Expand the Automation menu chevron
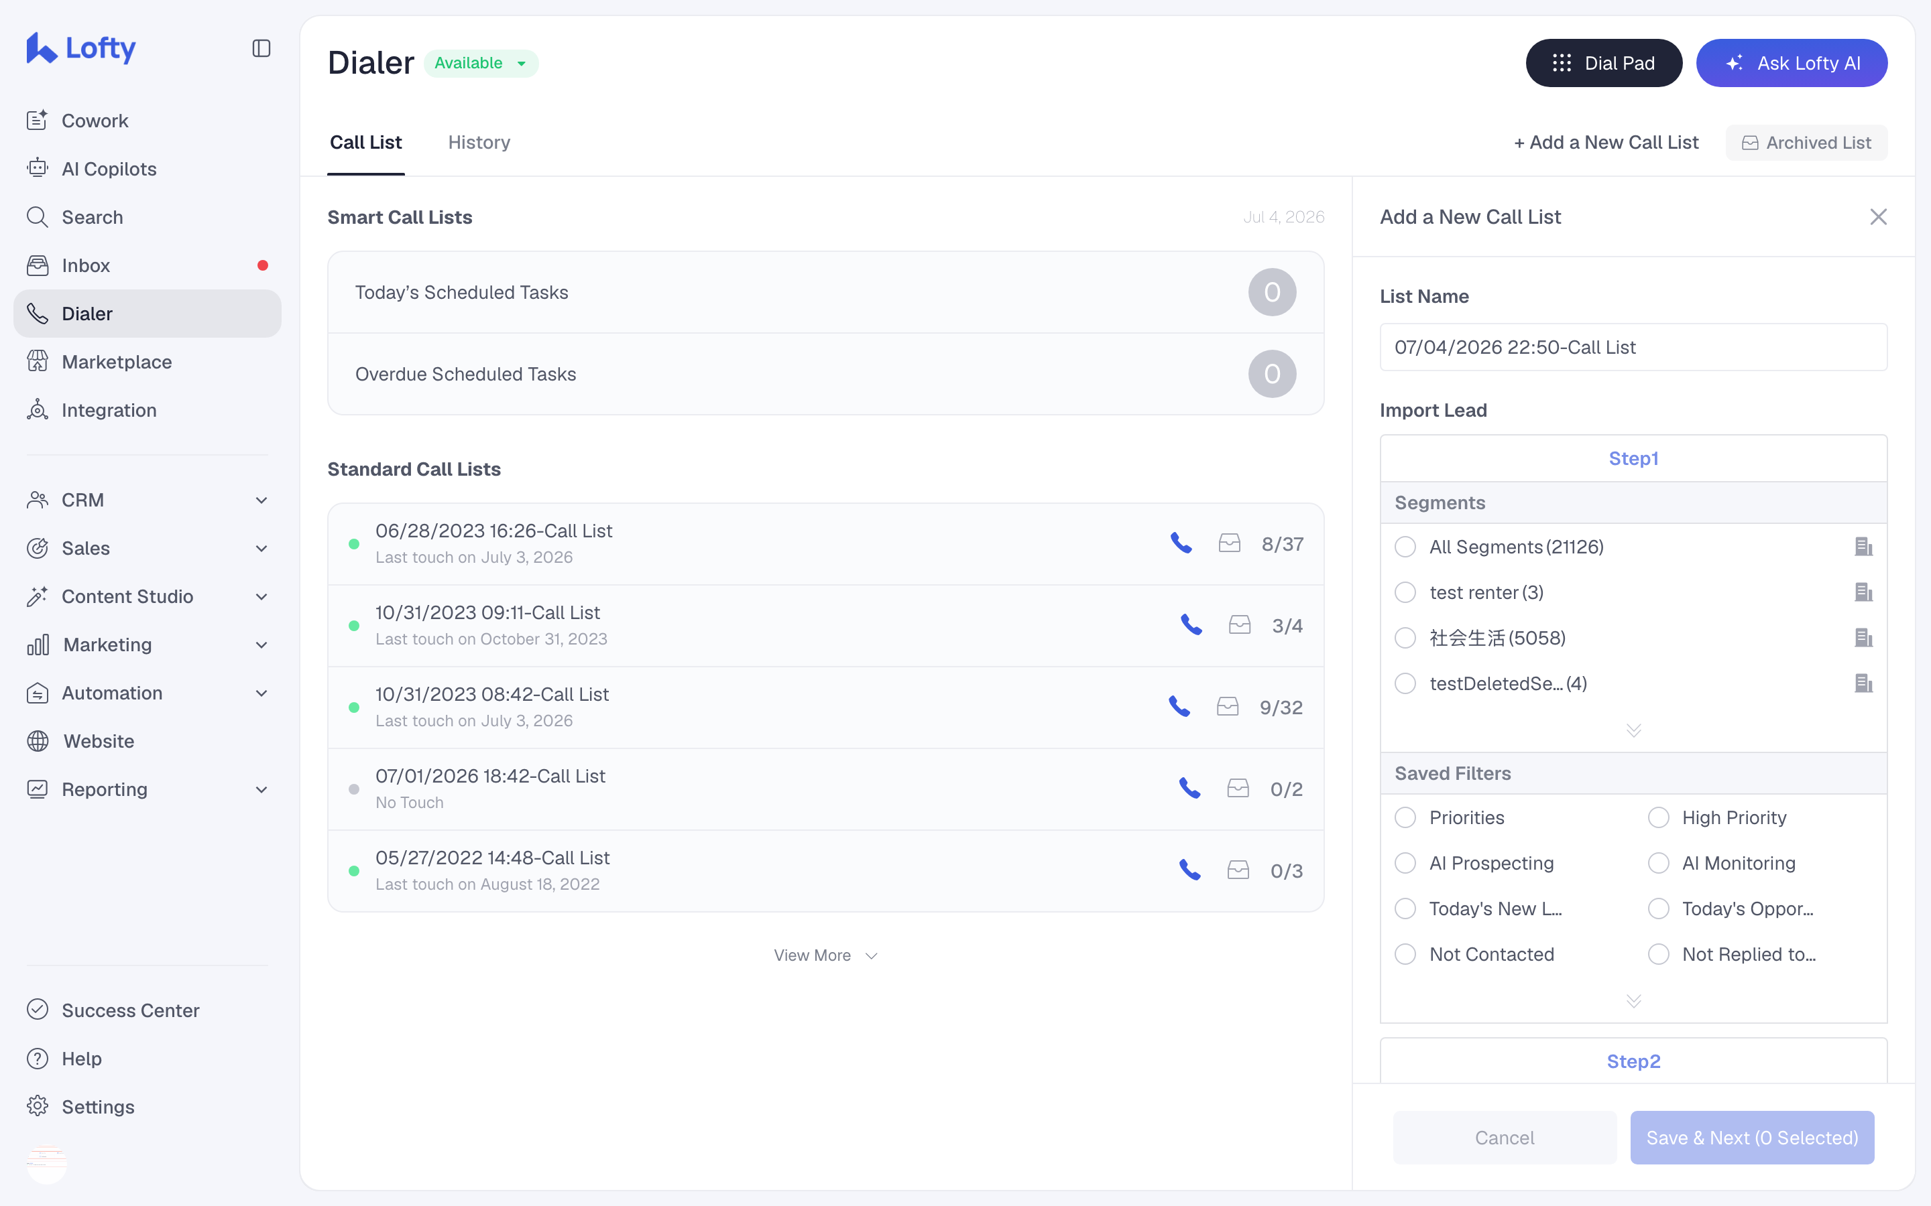 point(261,693)
